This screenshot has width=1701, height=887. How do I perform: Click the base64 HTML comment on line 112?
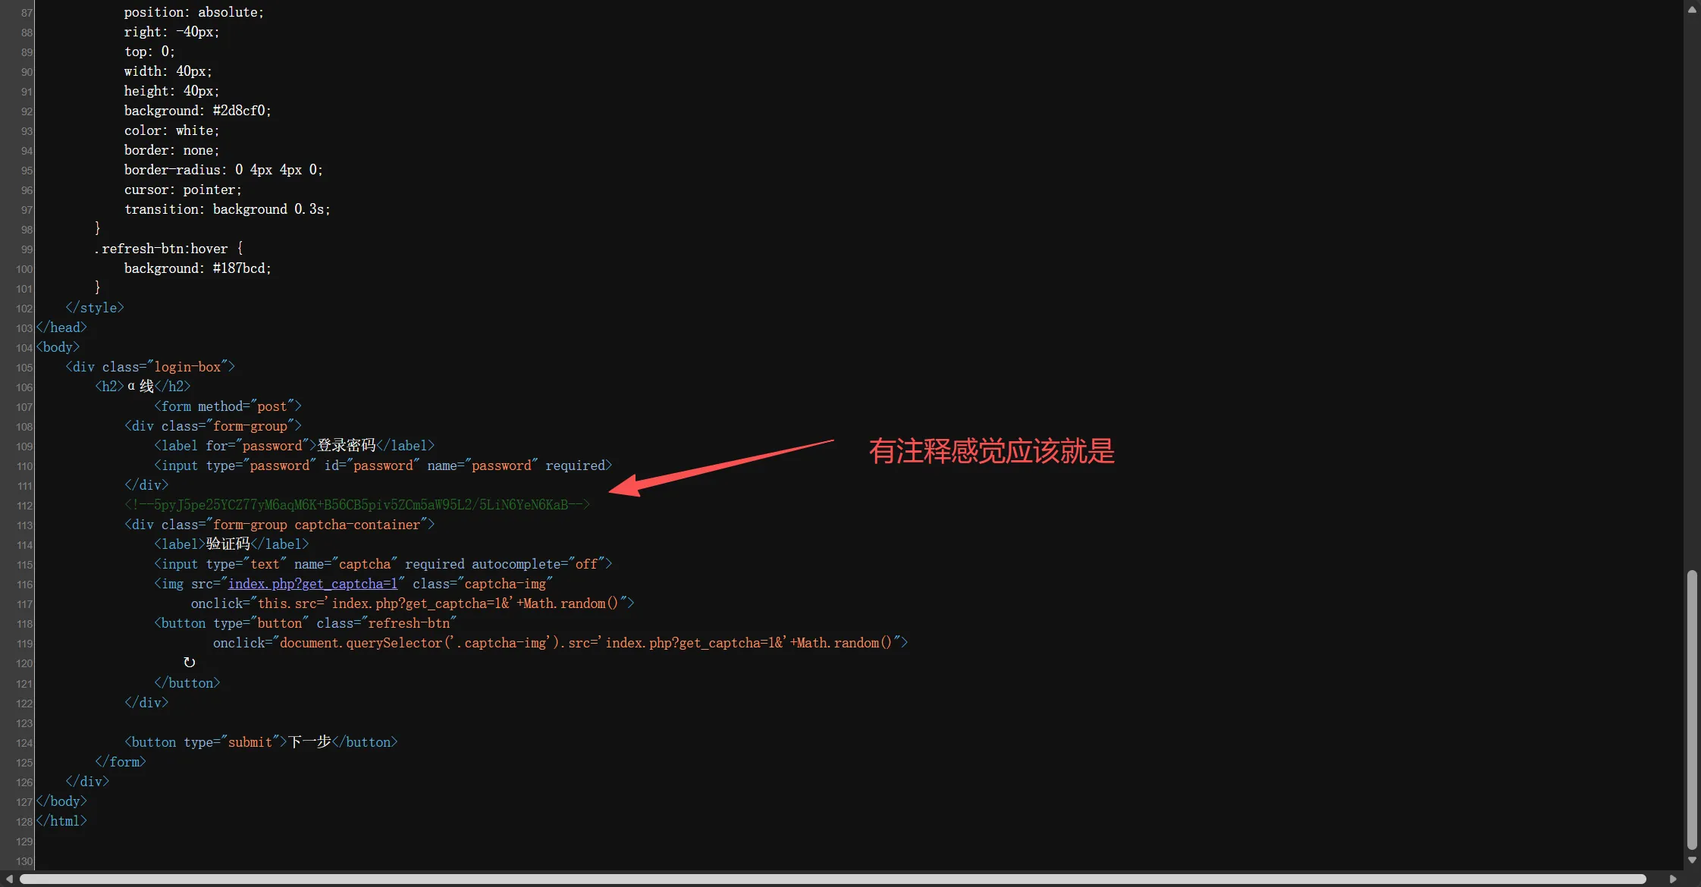[x=357, y=505]
